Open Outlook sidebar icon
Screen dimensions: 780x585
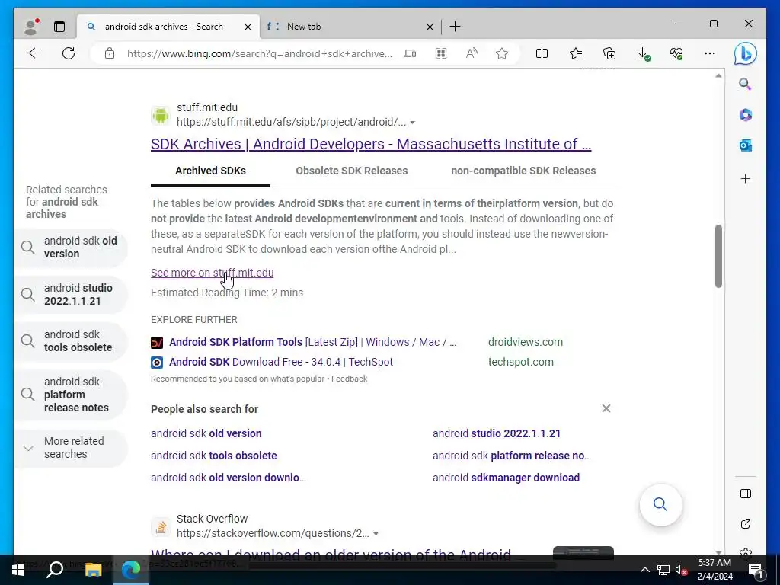click(x=745, y=145)
